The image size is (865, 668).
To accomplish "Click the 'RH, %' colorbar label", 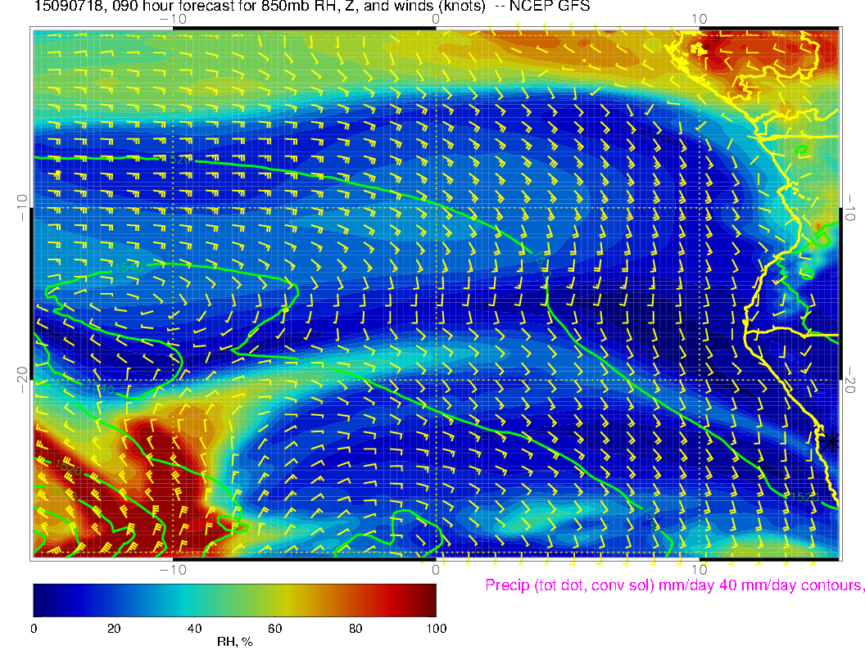I will pos(235,642).
